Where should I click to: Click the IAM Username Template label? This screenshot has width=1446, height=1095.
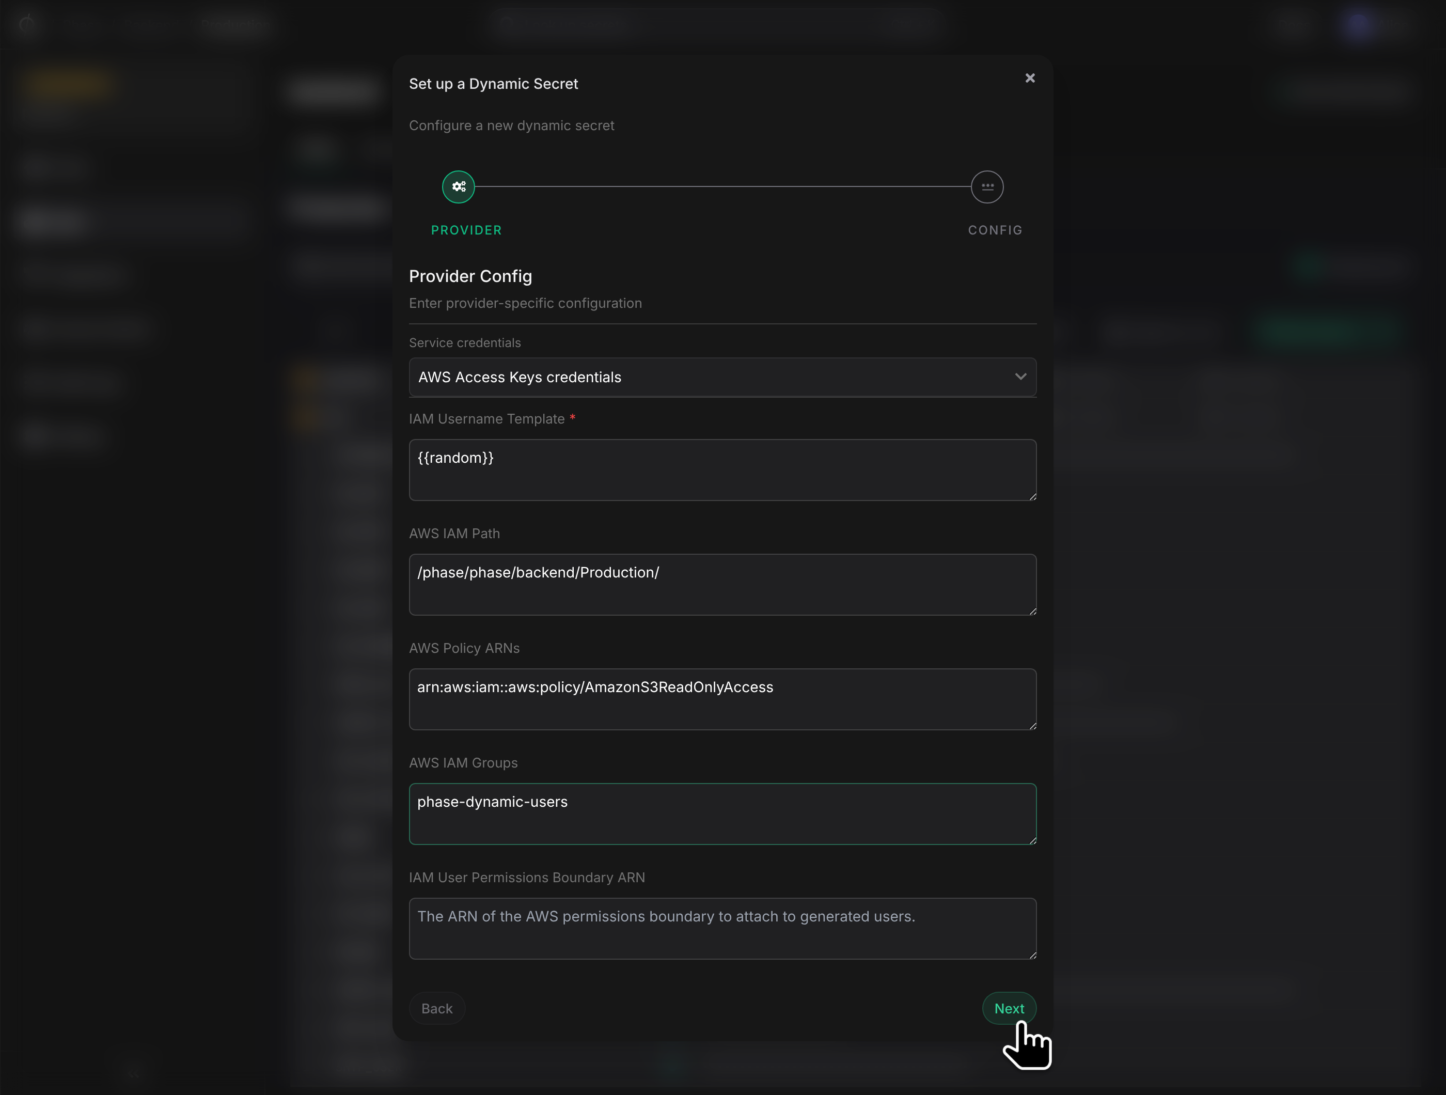click(x=486, y=419)
